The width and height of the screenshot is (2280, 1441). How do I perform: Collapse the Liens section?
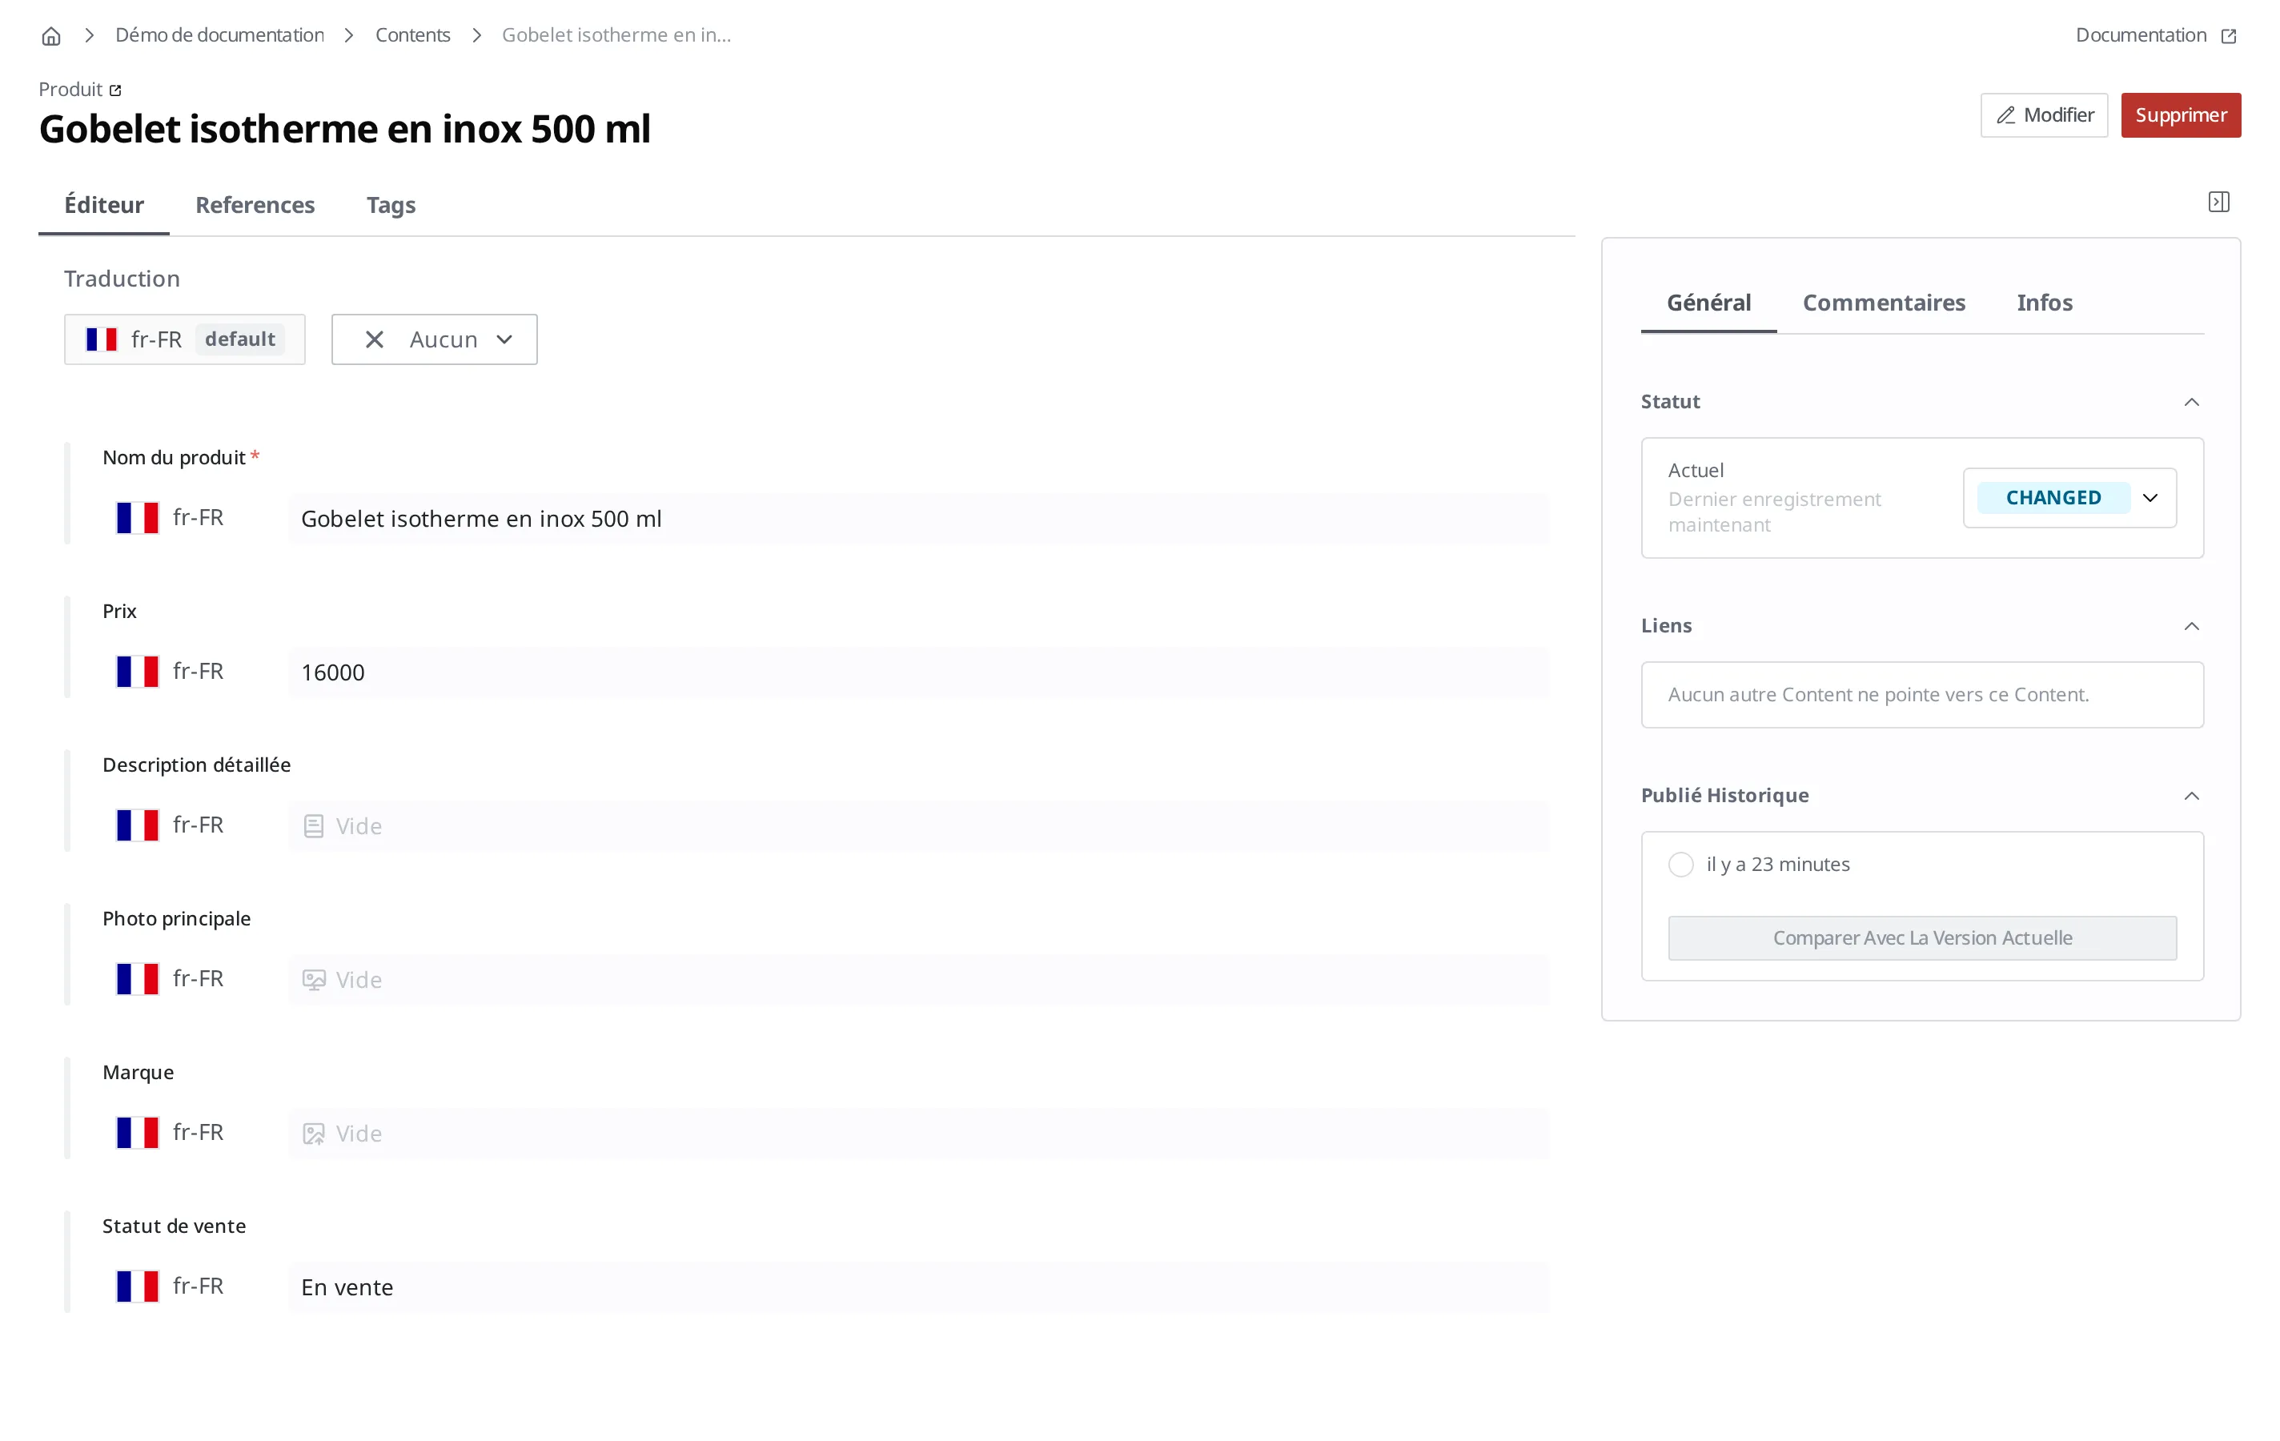click(x=2191, y=626)
